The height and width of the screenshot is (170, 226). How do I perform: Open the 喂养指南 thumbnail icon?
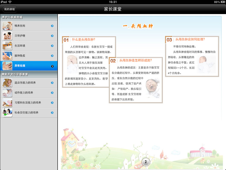tap(7, 26)
